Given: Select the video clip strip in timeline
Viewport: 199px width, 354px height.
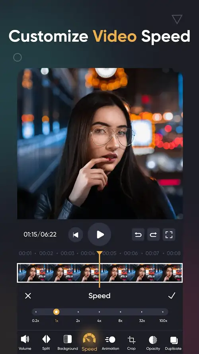Looking at the screenshot, I should [x=99, y=273].
